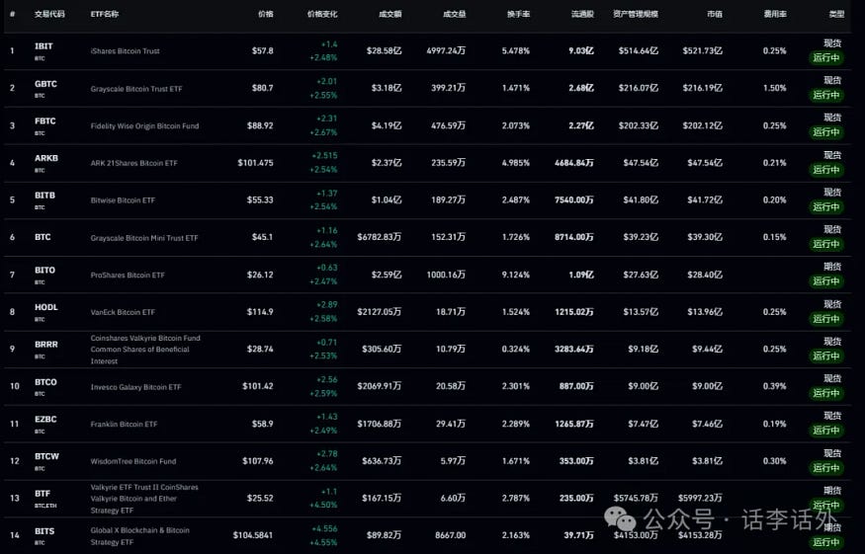The width and height of the screenshot is (865, 554).
Task: Click the $202.33亿 assets value
Action: 639,125
